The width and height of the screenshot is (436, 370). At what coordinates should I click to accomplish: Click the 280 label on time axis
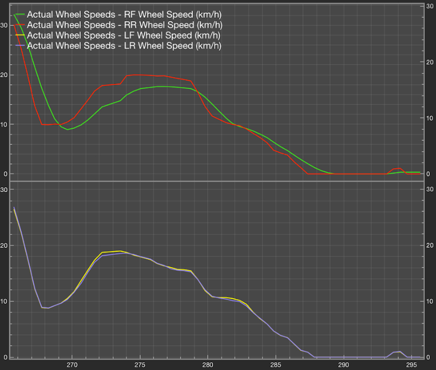(208, 365)
